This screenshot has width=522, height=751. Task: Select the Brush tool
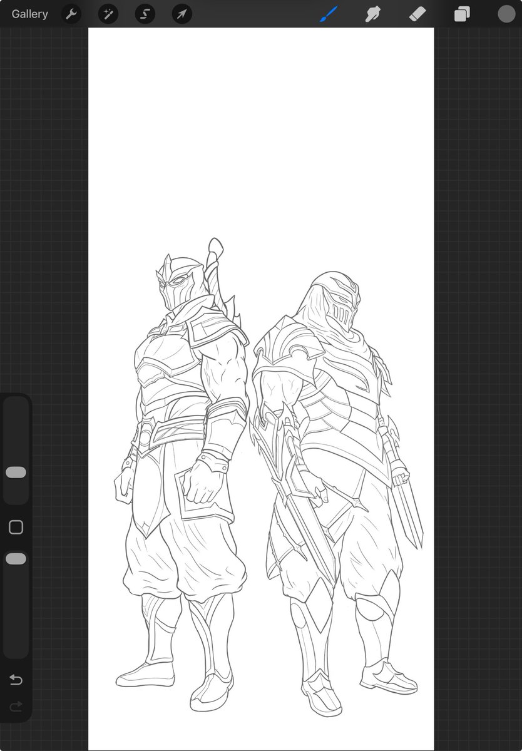click(x=329, y=14)
